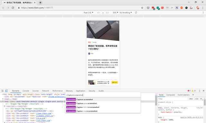Switch to the Computed sidebar tab
This screenshot has width=206, height=123.
pos(171,95)
